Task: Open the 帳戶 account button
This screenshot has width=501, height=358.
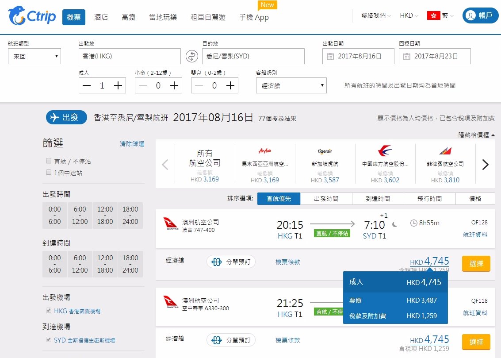Action: 480,15
